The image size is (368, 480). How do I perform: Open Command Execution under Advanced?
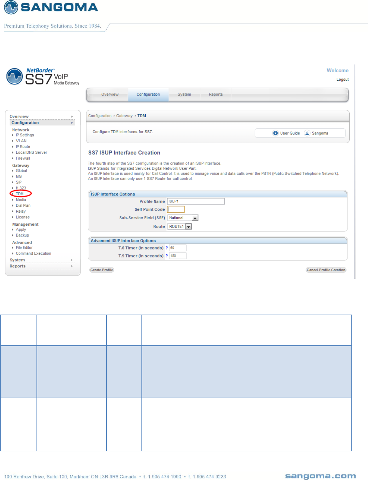coord(34,254)
